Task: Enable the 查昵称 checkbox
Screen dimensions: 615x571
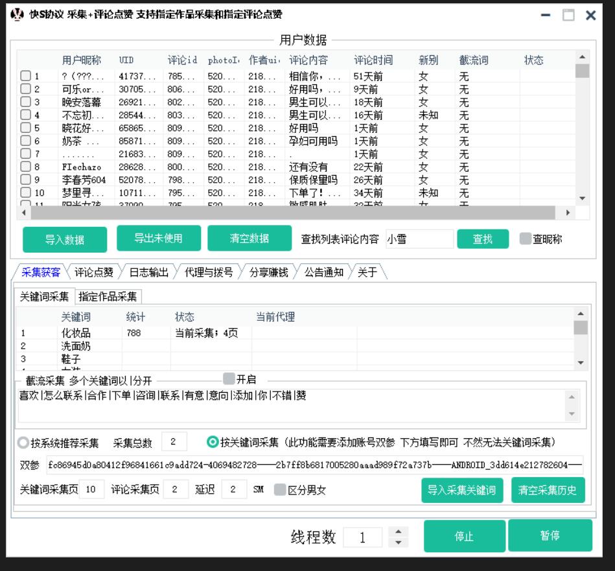Action: coord(525,239)
